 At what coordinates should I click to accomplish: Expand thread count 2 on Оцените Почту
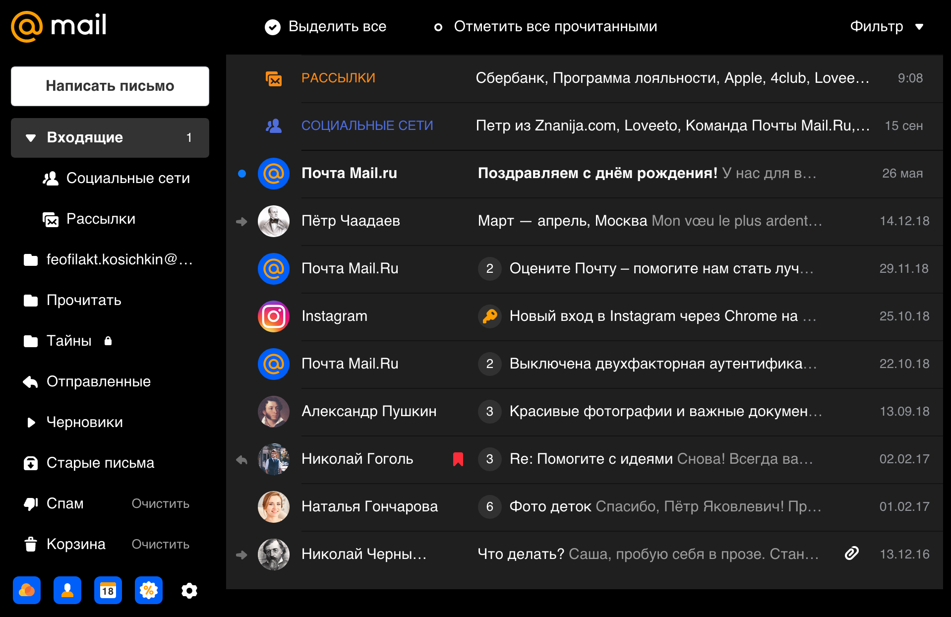click(x=490, y=268)
